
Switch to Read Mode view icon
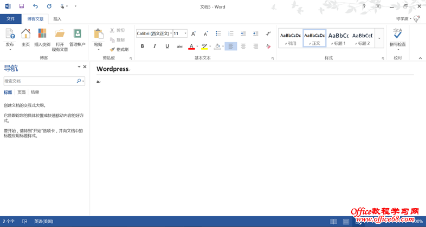tap(333, 222)
